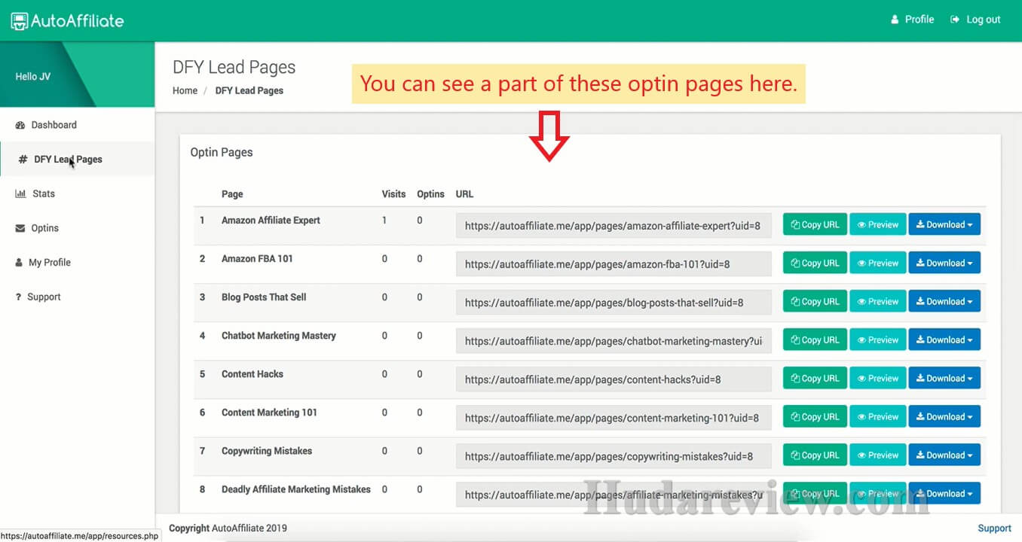Select the content-marketing-101 URL field
The width and height of the screenshot is (1022, 542).
(614, 417)
